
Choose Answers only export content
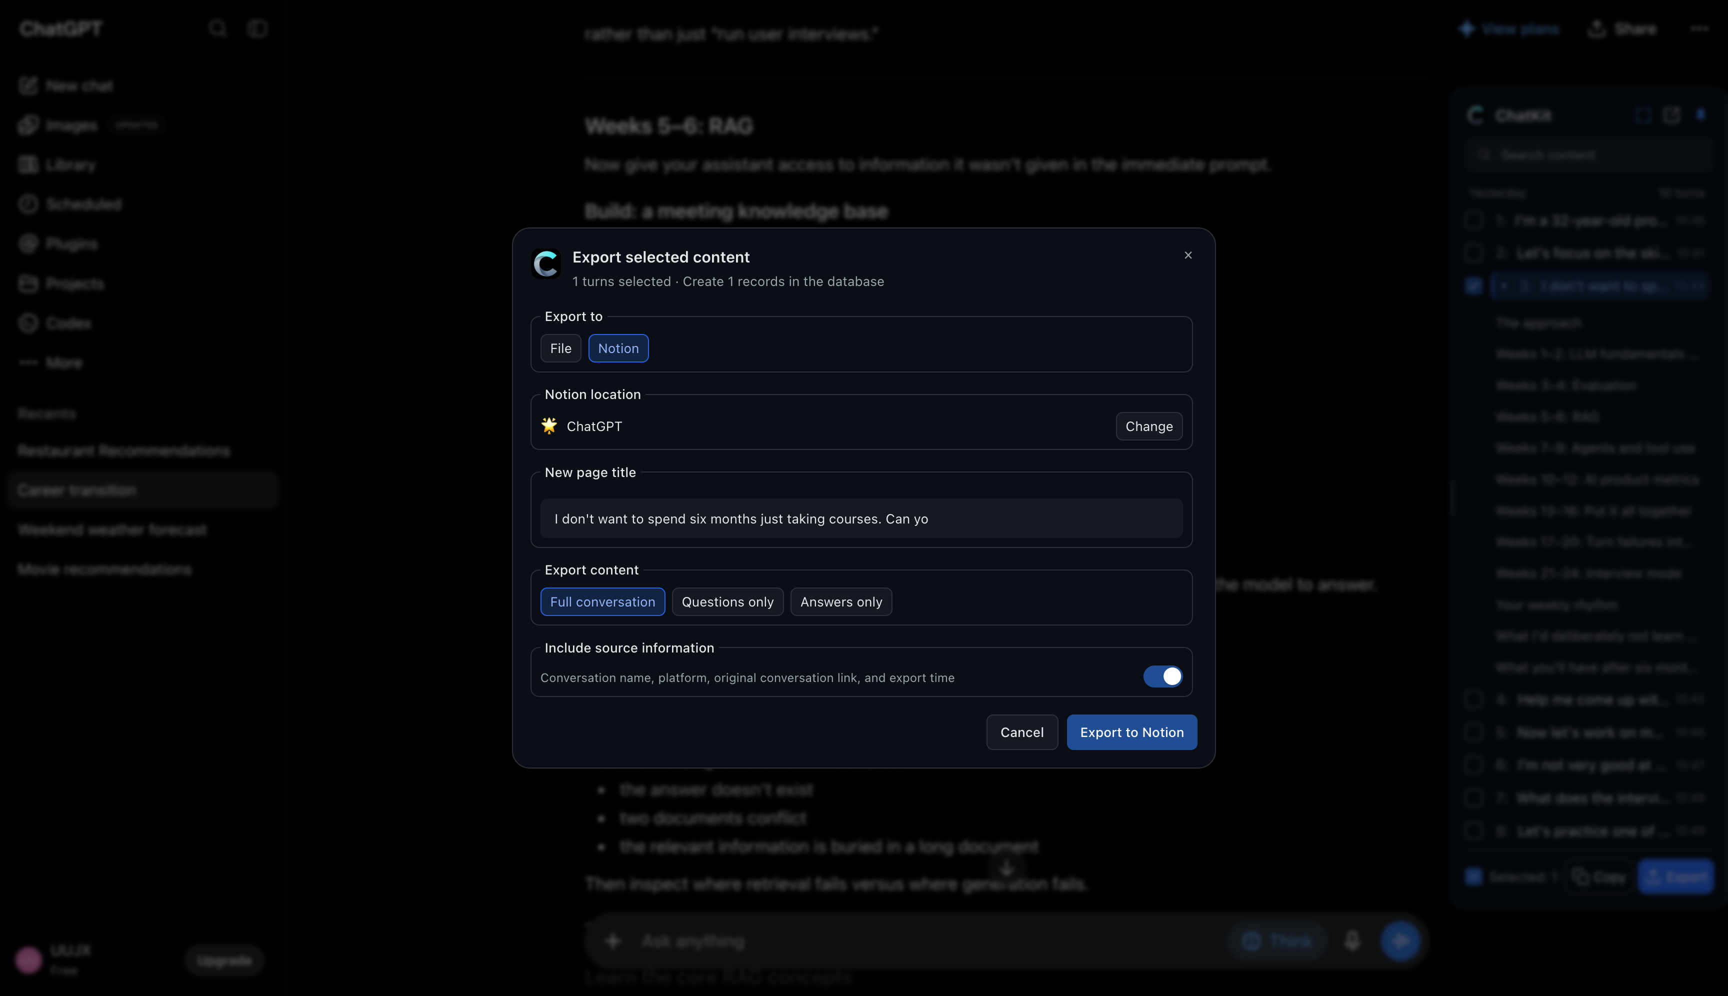841,602
